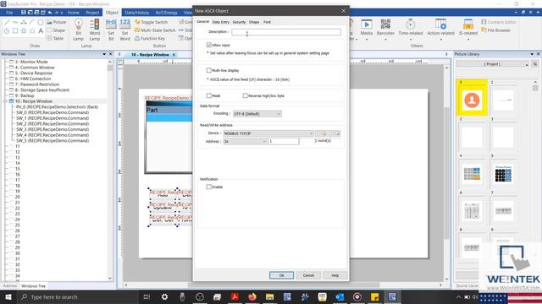The image size is (542, 304).
Task: Pick the Table draw tool
Action: point(55,39)
